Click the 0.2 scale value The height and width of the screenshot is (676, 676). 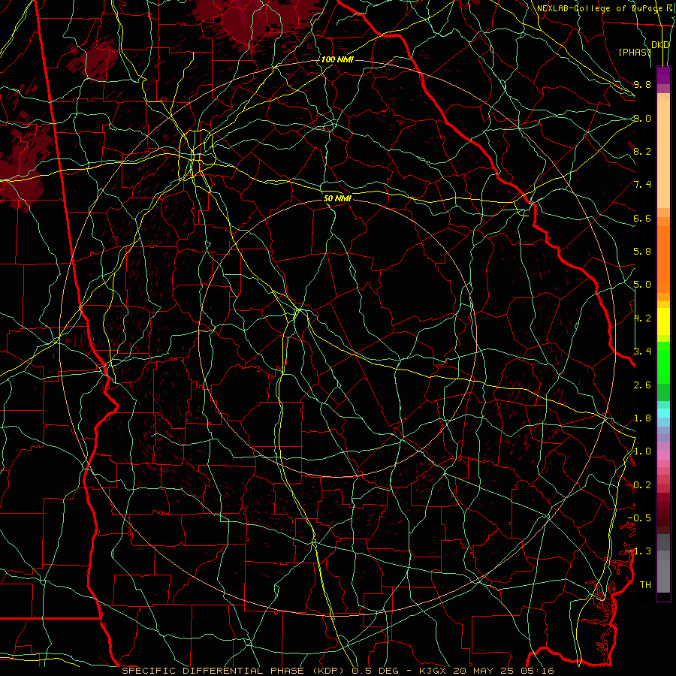[642, 485]
